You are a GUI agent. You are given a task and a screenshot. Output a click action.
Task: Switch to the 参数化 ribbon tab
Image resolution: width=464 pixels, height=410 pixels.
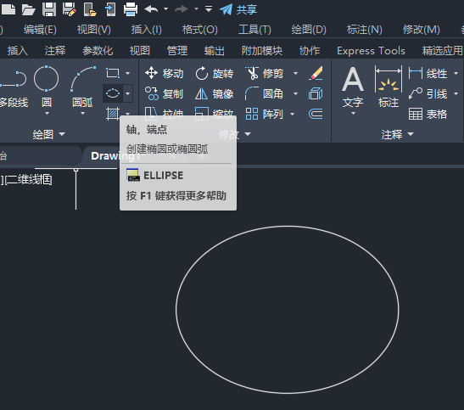click(x=98, y=51)
